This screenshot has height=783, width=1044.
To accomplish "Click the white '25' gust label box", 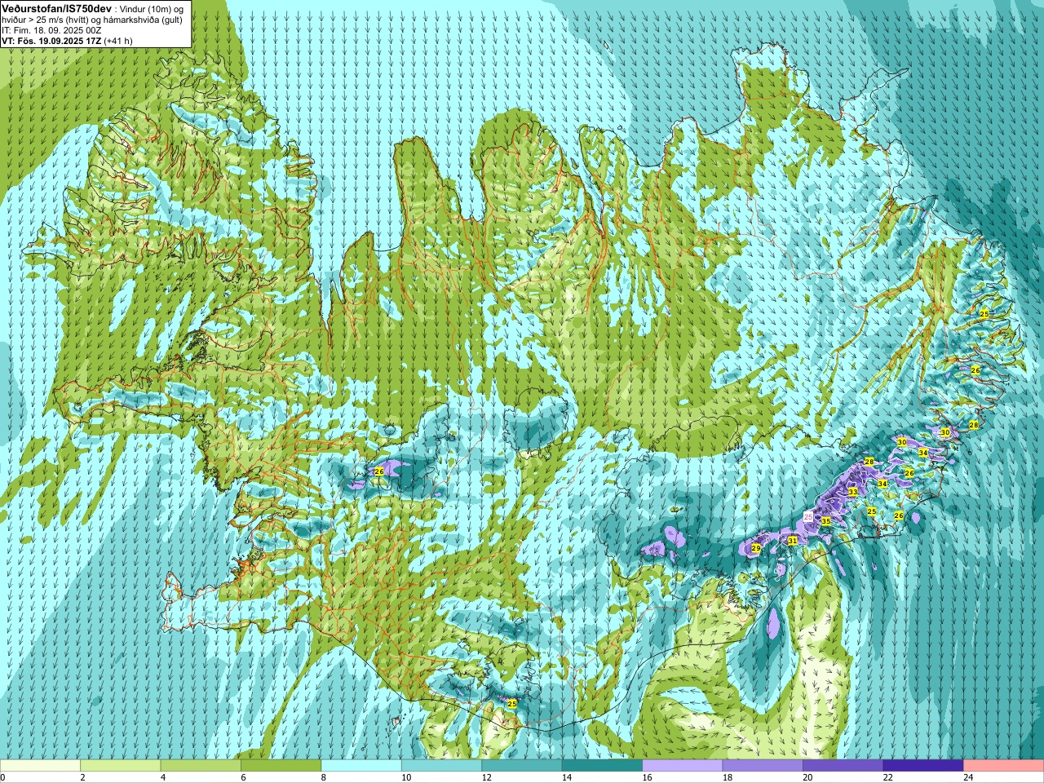I will pos(808,517).
